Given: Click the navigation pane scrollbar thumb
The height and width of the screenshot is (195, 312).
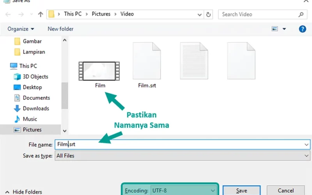Looking at the screenshot, I should pos(65,96).
